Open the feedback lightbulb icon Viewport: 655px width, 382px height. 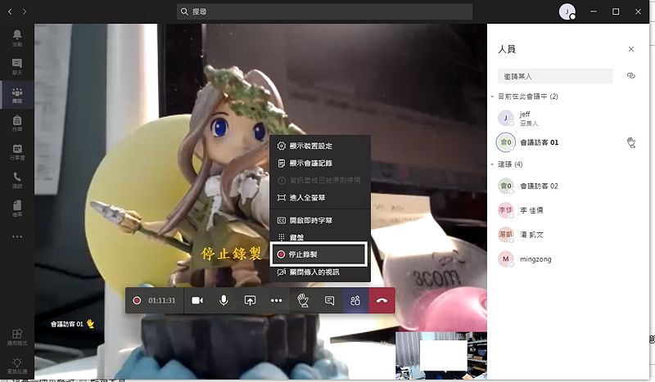[17, 365]
